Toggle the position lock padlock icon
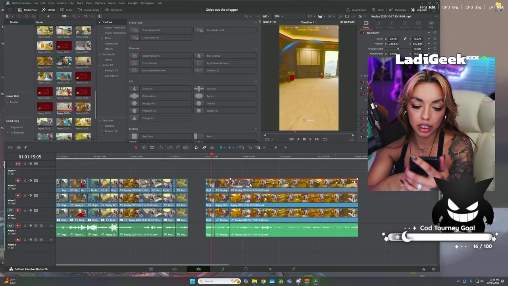Image resolution: width=508 pixels, height=286 pixels. point(212,148)
